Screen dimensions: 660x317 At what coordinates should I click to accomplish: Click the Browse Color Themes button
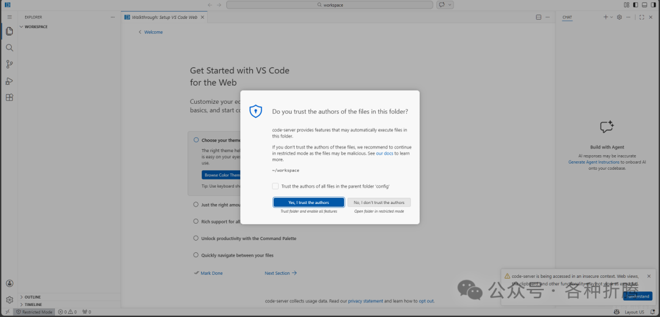pyautogui.click(x=221, y=175)
